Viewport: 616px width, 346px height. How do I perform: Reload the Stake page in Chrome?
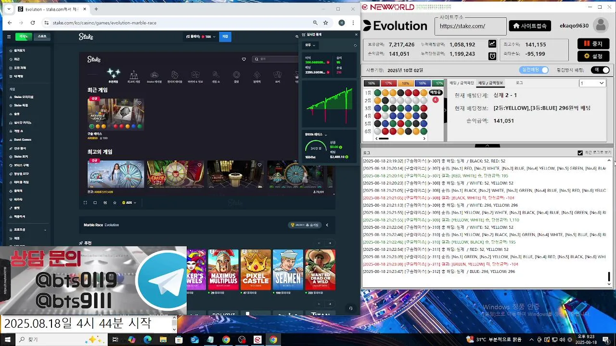tap(33, 23)
